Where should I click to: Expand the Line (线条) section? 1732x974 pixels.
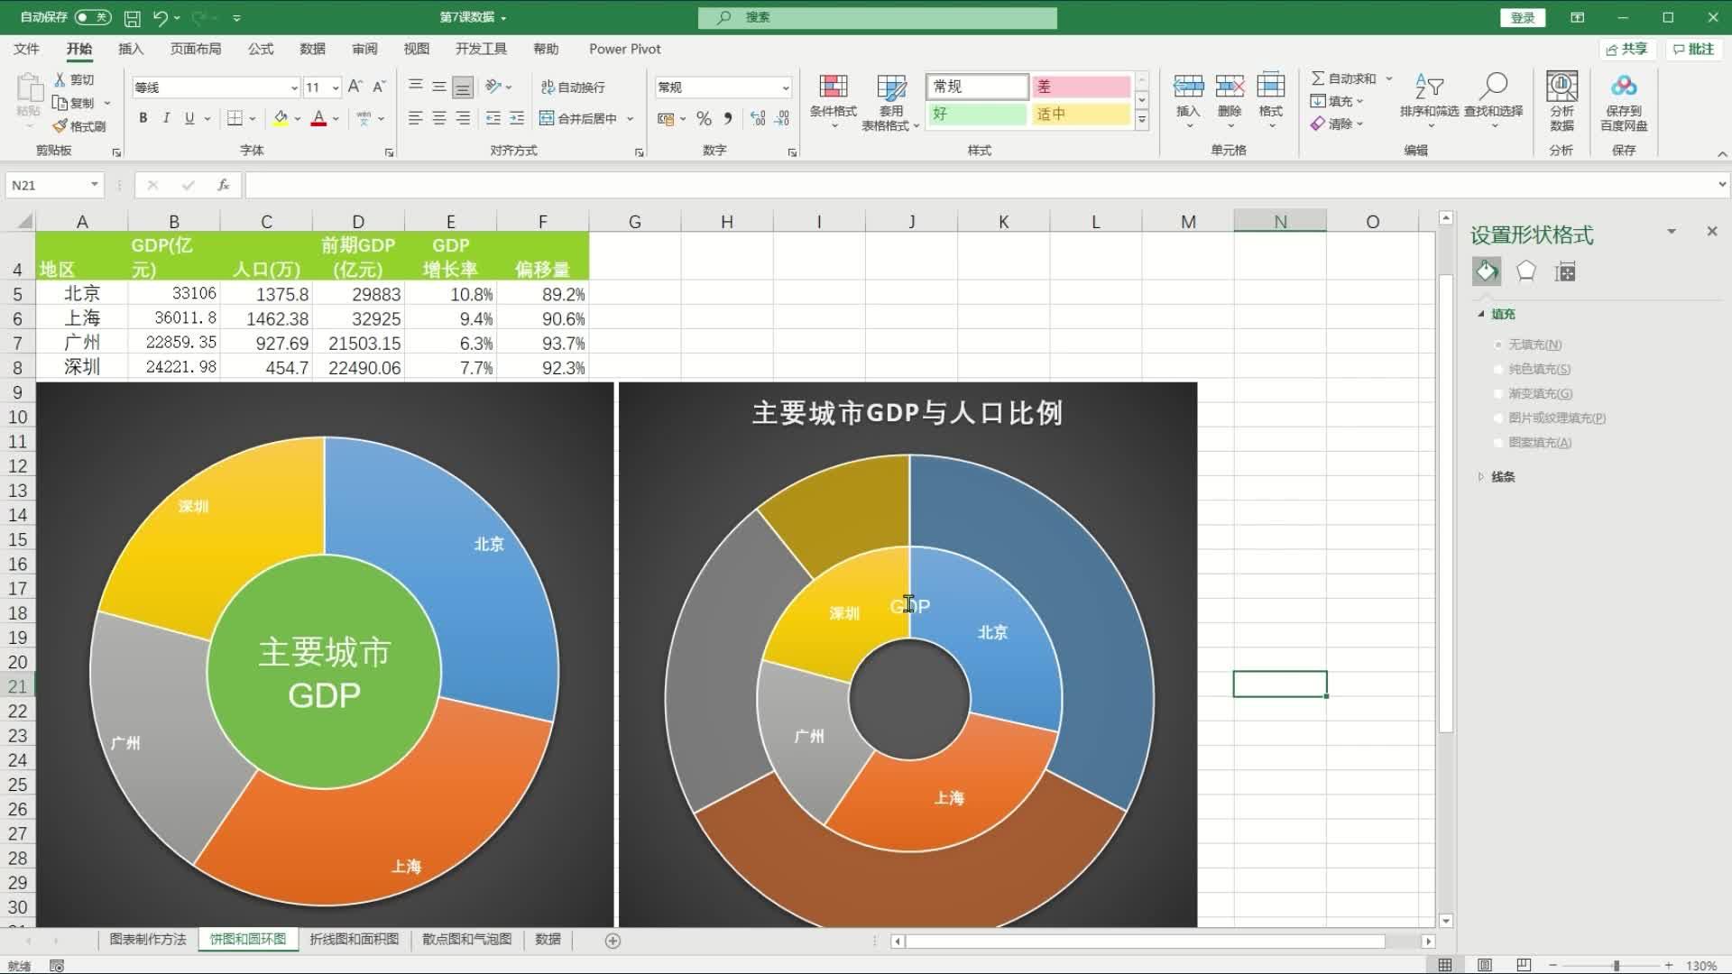click(x=1481, y=476)
